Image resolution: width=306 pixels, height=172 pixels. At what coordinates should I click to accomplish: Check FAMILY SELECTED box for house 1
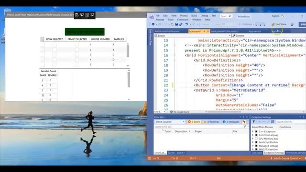click(x=77, y=44)
